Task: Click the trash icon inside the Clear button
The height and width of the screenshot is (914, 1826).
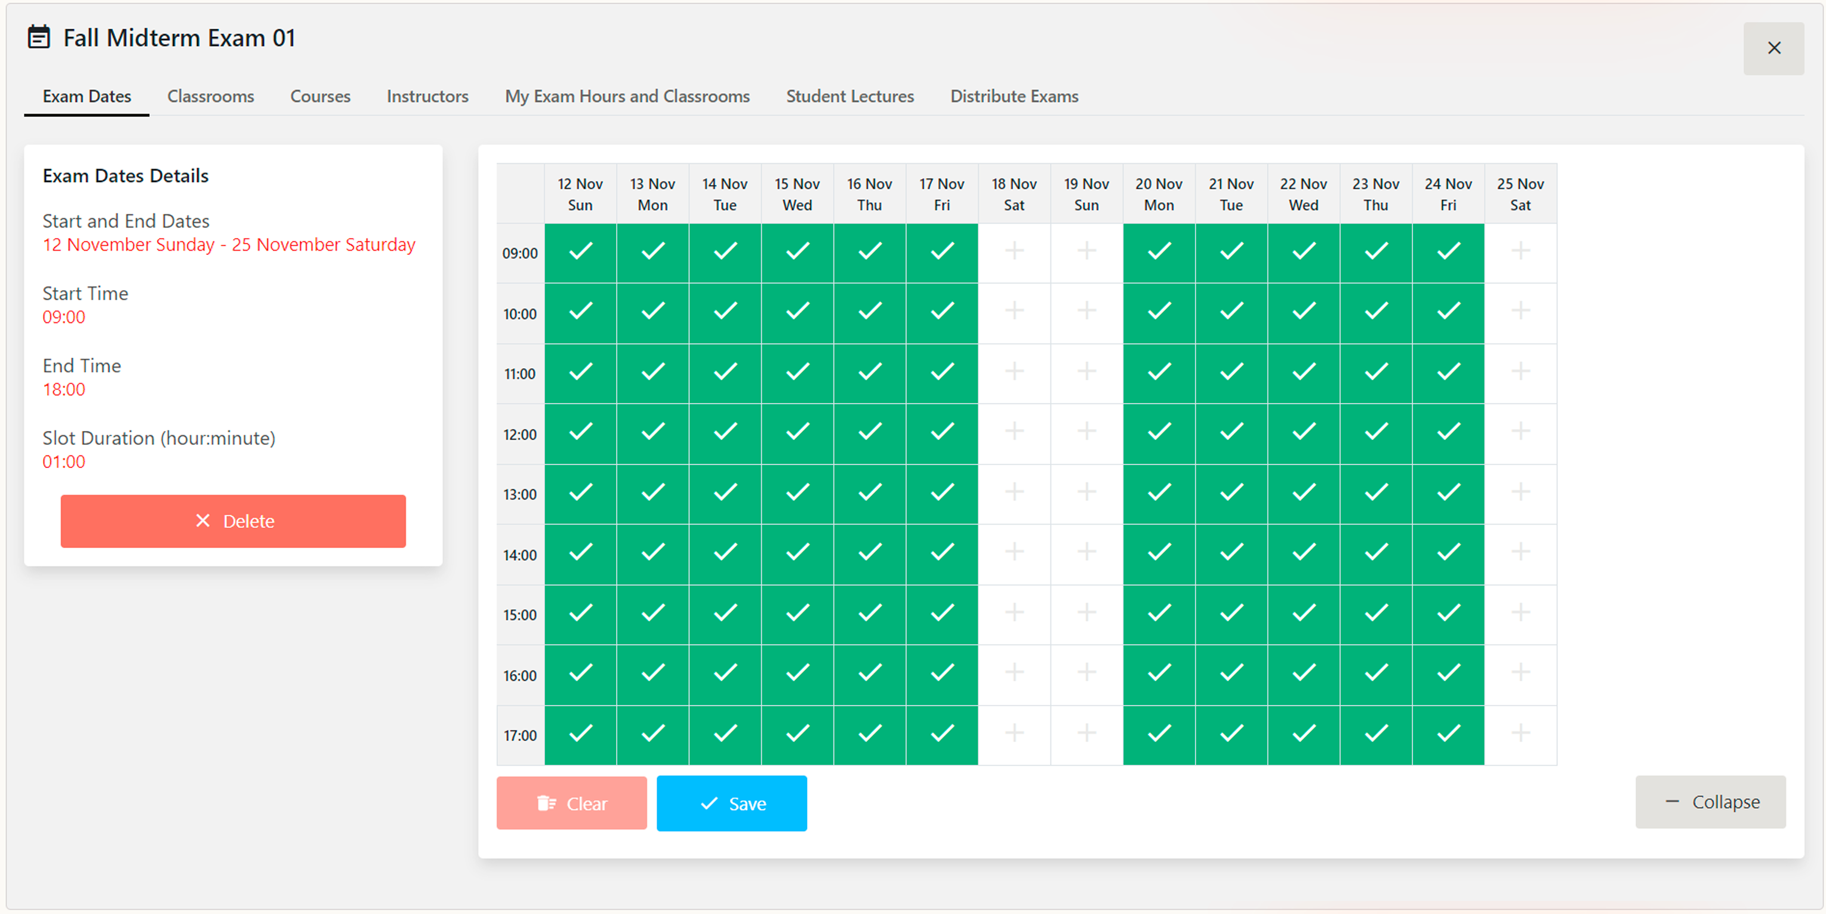Action: 544,804
